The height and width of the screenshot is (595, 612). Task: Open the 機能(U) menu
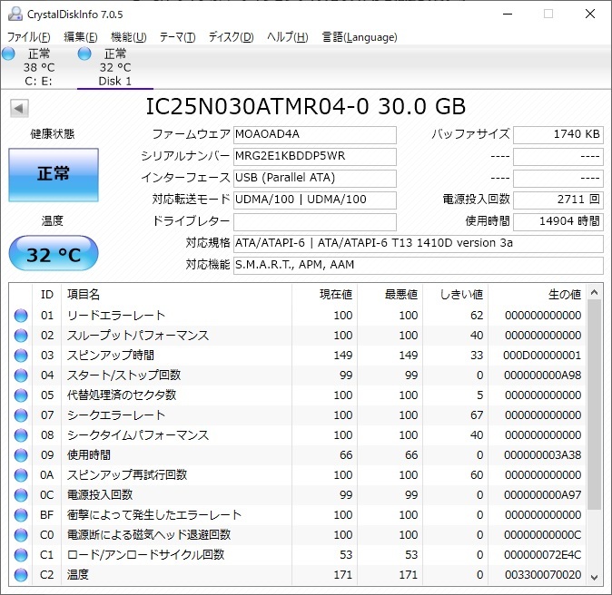128,37
